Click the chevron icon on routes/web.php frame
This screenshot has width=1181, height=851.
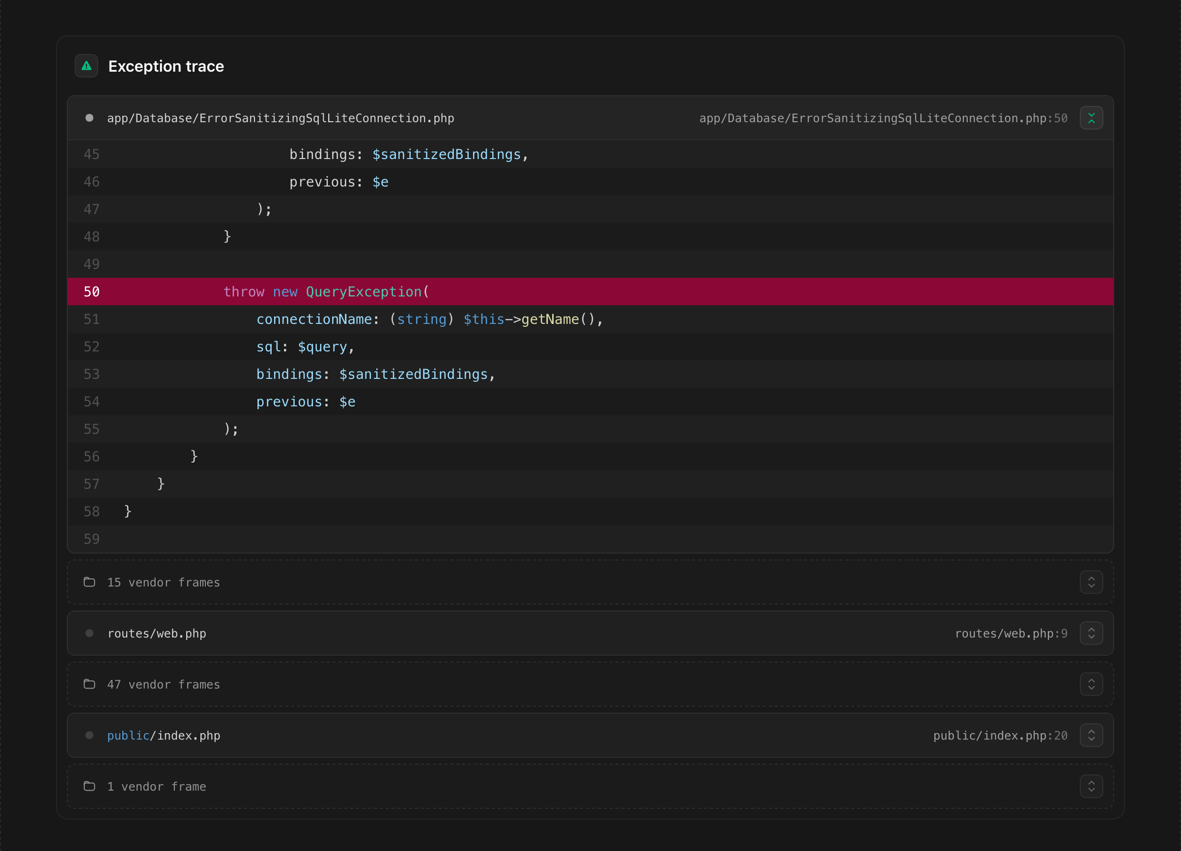coord(1092,633)
